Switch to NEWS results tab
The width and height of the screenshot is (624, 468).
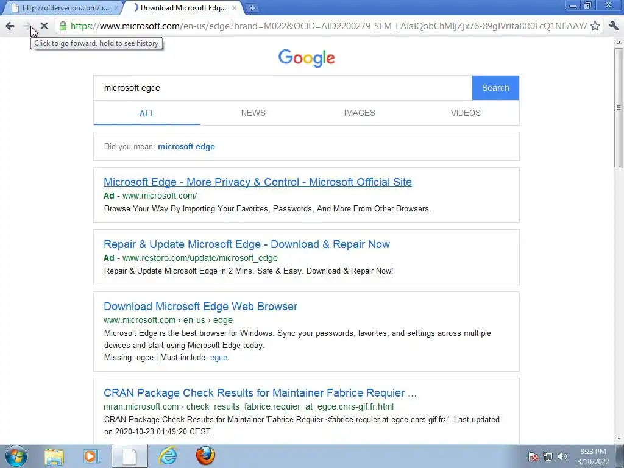coord(253,113)
